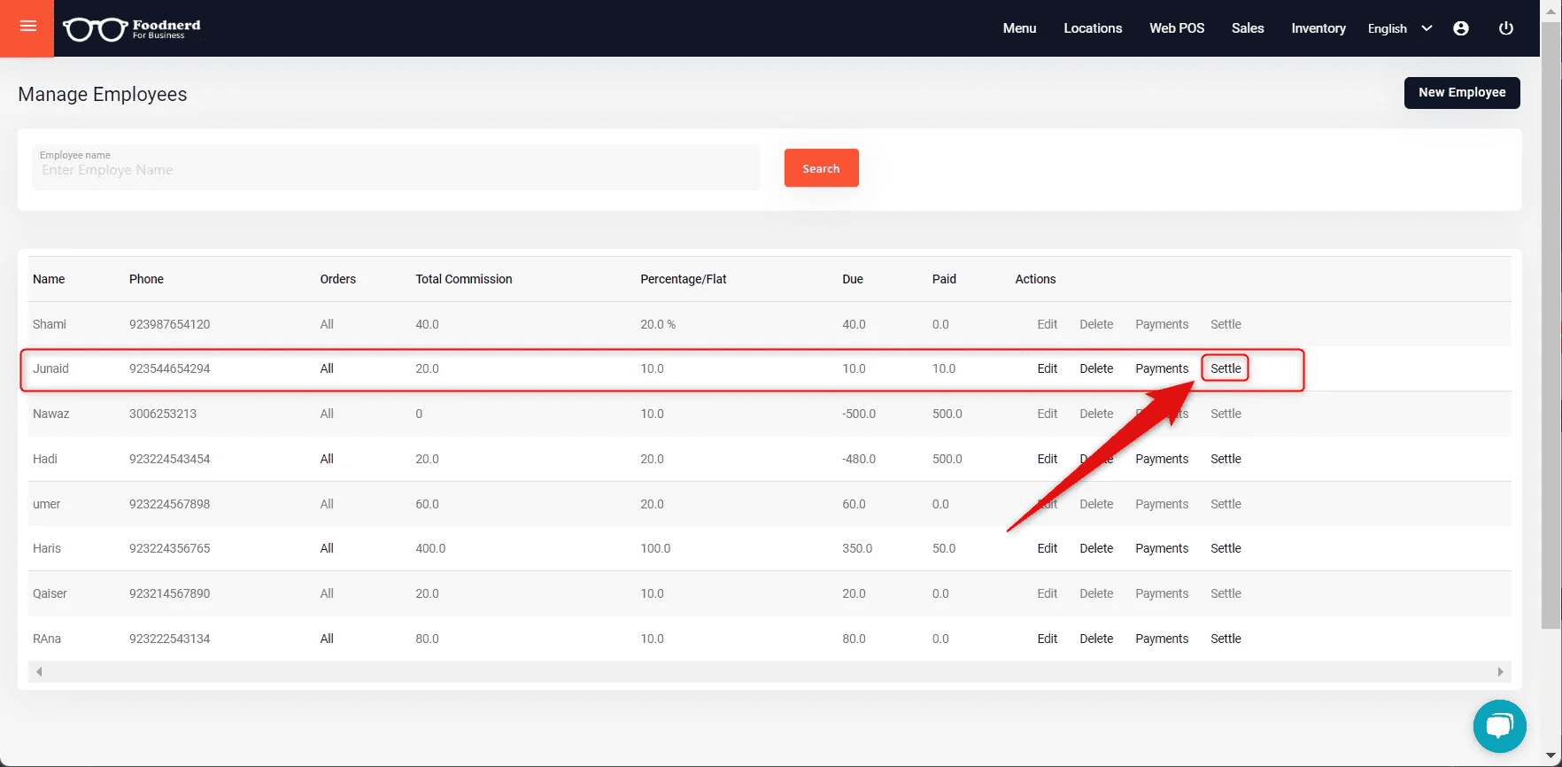1562x767 pixels.
Task: Delete the employee Shami
Action: (1096, 324)
